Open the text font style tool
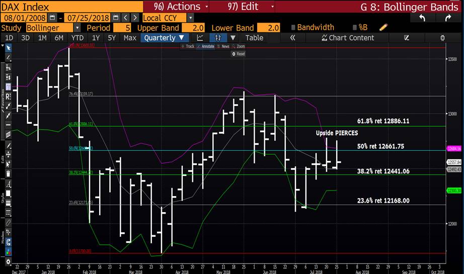464x274 pixels. pos(8,185)
